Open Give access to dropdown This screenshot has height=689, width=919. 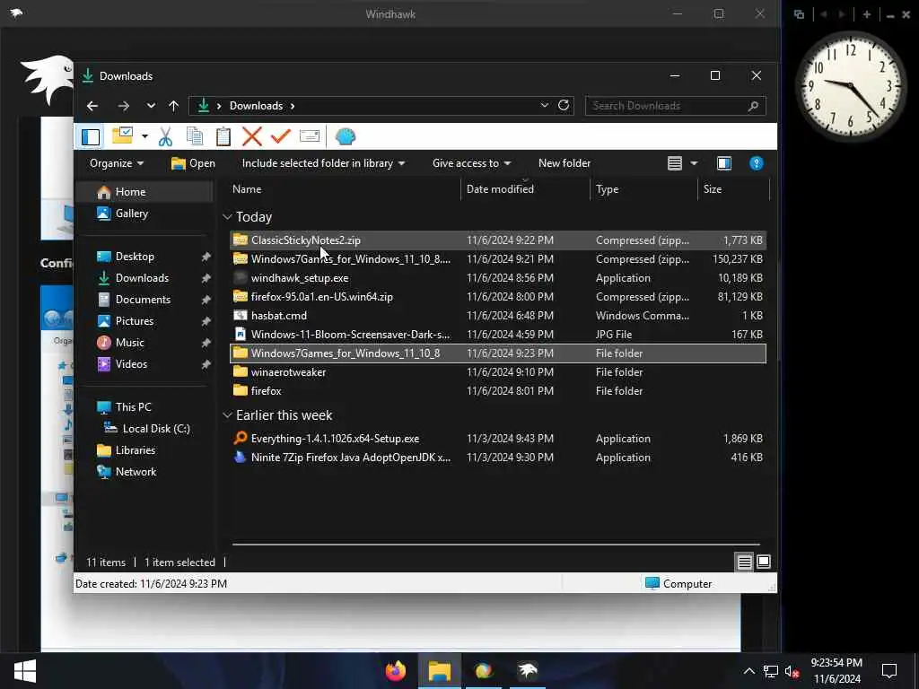[472, 163]
